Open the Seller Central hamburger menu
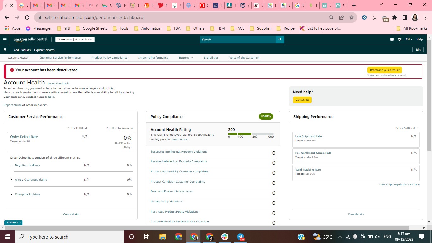 pos(5,40)
